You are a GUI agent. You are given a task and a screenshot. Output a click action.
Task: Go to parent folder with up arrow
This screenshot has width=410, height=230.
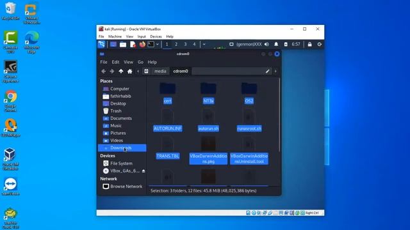[121, 71]
